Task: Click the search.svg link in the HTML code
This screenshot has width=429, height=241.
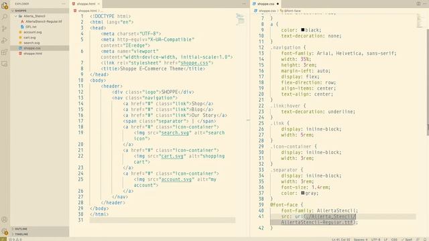Action: point(175,133)
